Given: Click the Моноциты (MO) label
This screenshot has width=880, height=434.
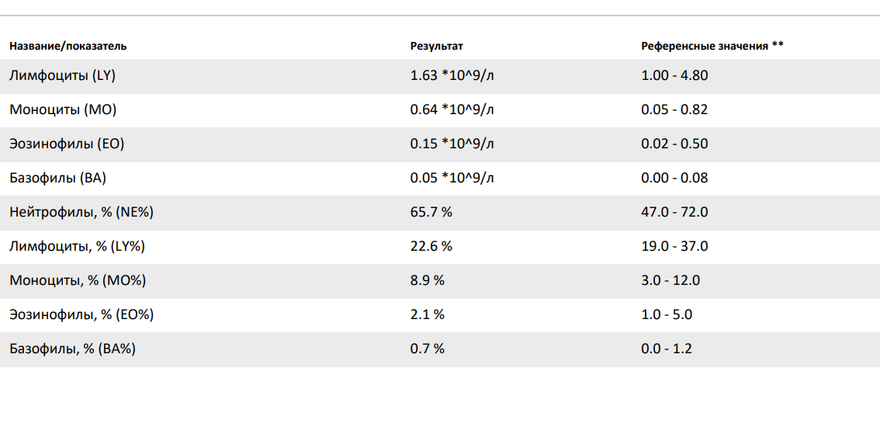Looking at the screenshot, I should click(63, 109).
